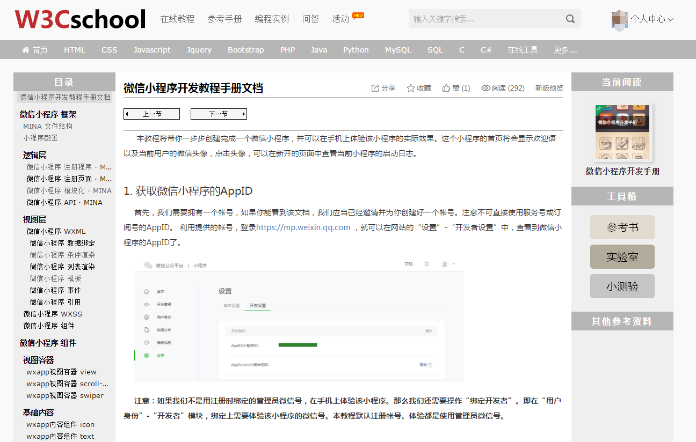Viewport: 696px width, 442px height.
Task: Open wxapp内容组件 text in the sidebar
Action: 60,436
